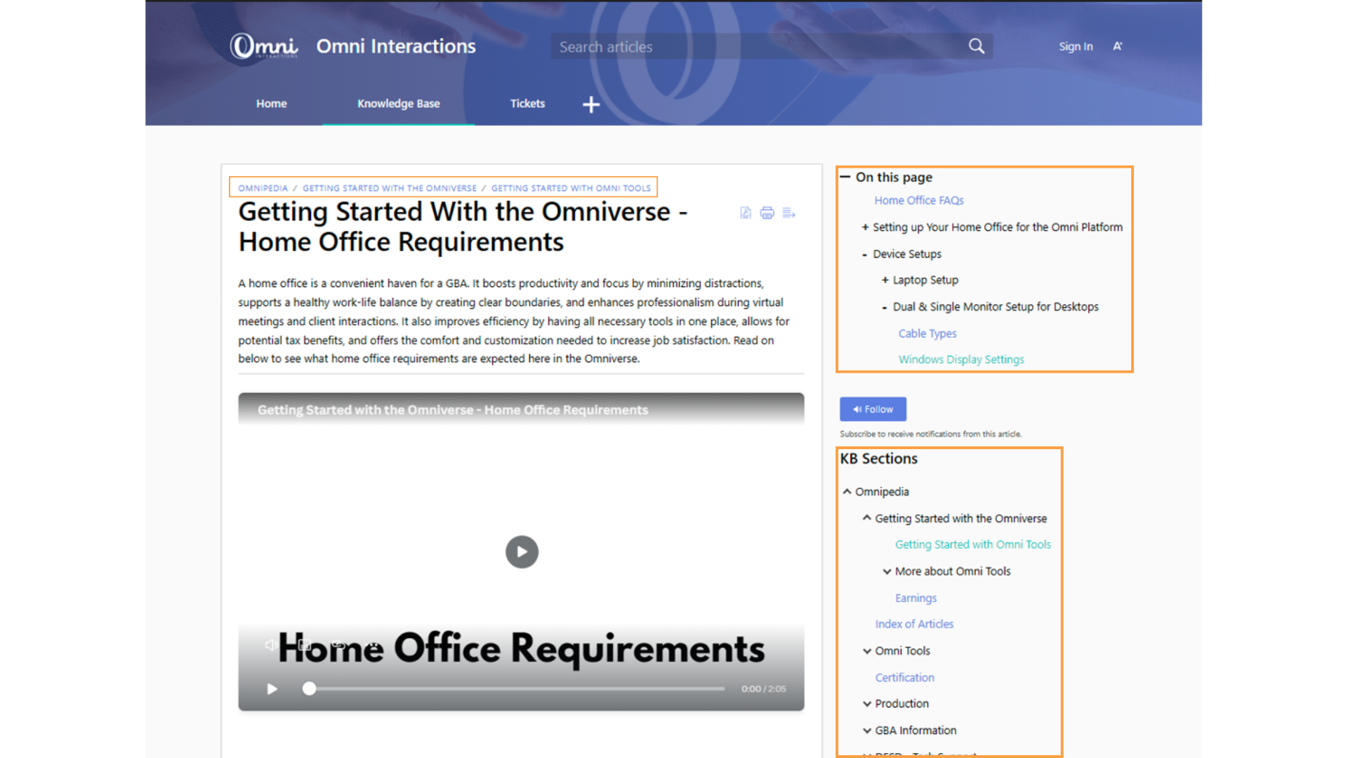Download the article as PDF
1348x758 pixels.
point(746,213)
